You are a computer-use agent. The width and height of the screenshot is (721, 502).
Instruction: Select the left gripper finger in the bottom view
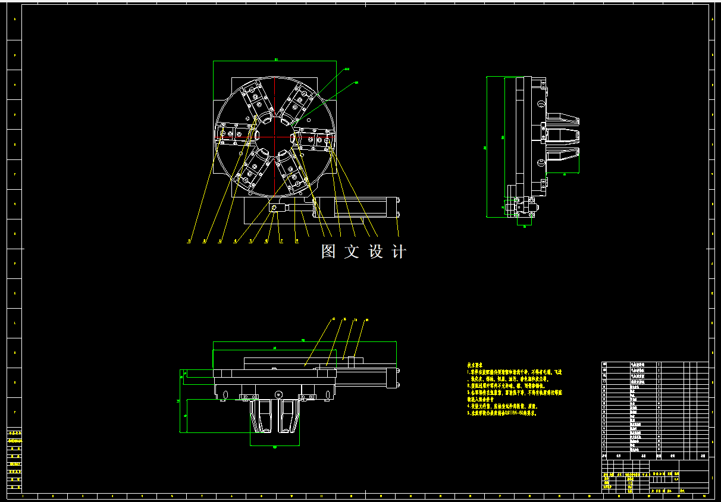point(260,416)
